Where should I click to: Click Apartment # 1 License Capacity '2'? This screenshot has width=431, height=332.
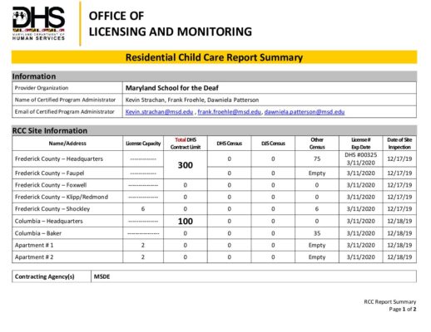(x=143, y=245)
